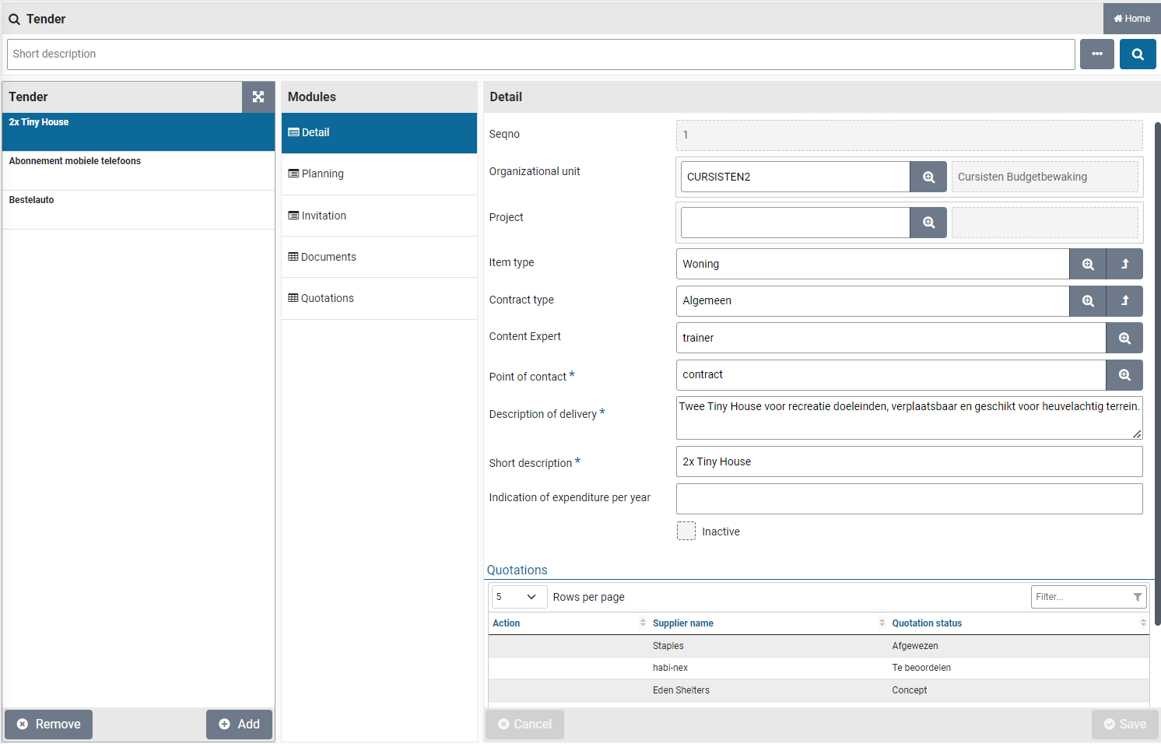Click the Content Expert trainer field
Screen dimensions: 1161x744
(x=891, y=338)
